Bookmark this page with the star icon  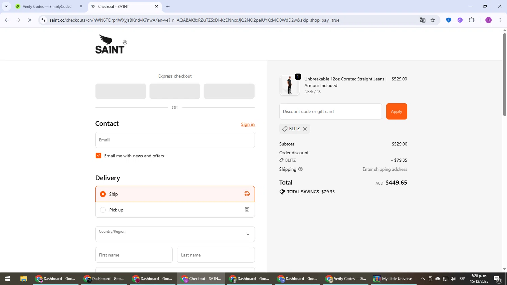coord(433,20)
